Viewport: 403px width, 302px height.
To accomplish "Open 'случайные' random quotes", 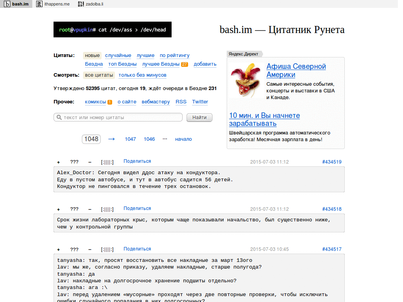I will [x=118, y=55].
